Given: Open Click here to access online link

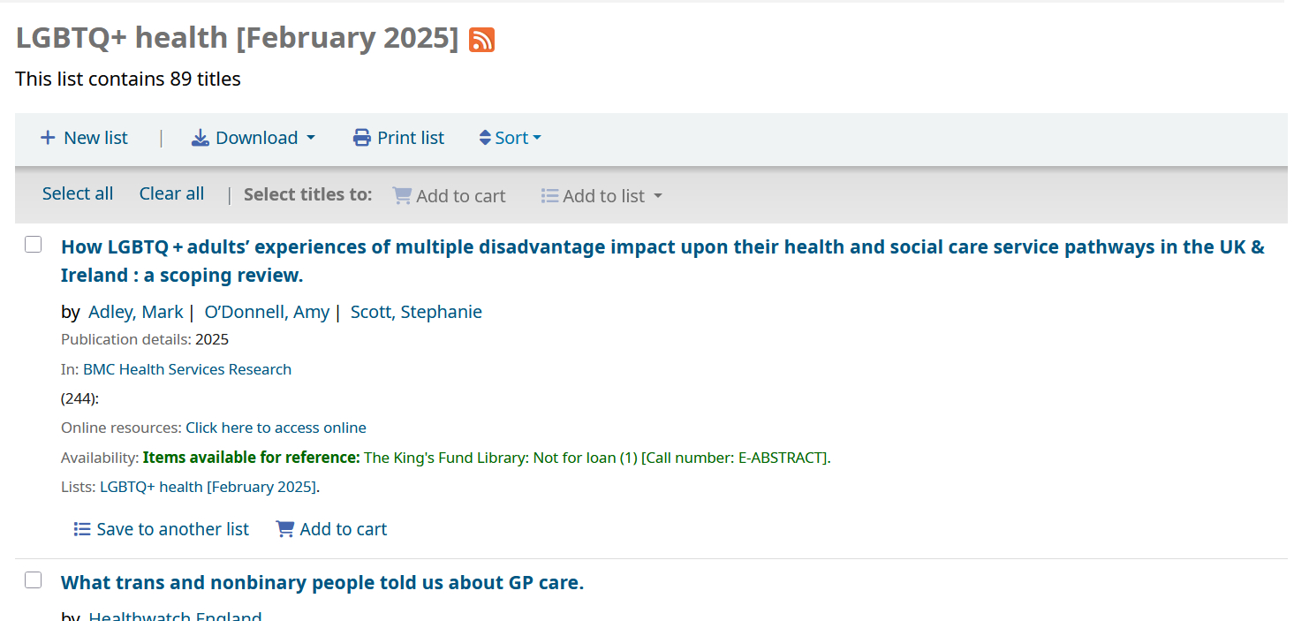Looking at the screenshot, I should pos(276,428).
